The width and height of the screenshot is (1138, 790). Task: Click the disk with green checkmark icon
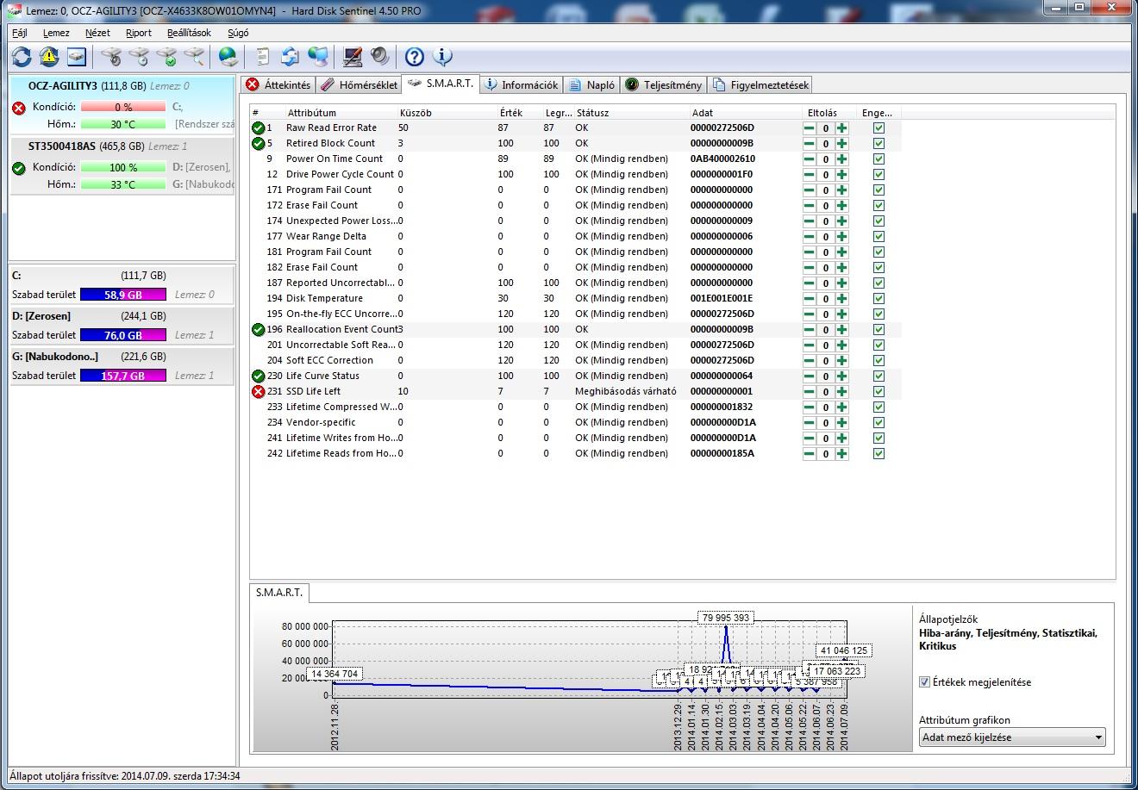[166, 57]
